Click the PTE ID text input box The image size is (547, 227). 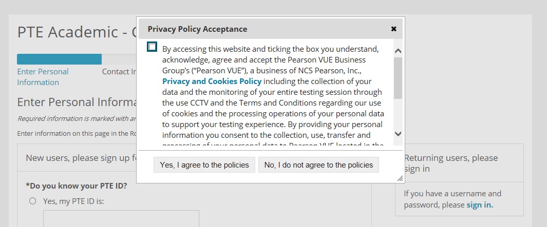[121, 218]
